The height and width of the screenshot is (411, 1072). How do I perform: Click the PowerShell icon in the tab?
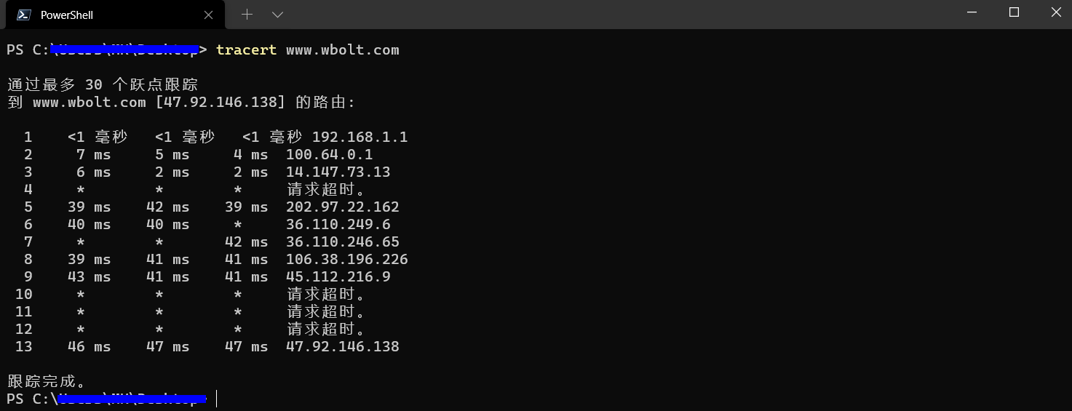pos(23,15)
